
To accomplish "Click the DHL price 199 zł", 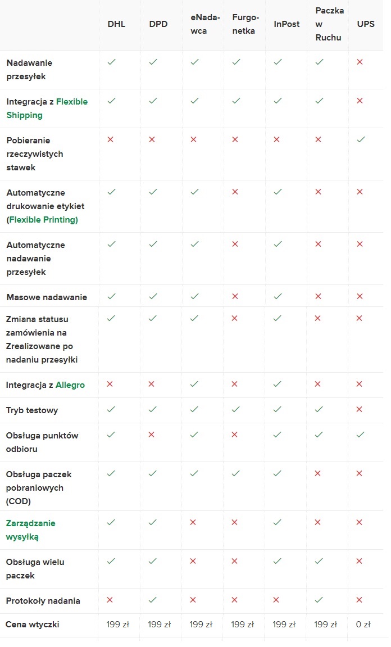I will pyautogui.click(x=118, y=625).
